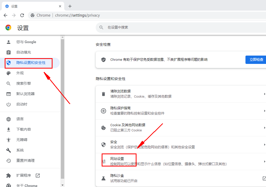Open 扩展程序 in sidebar
This screenshot has width=266, height=187.
(x=30, y=176)
